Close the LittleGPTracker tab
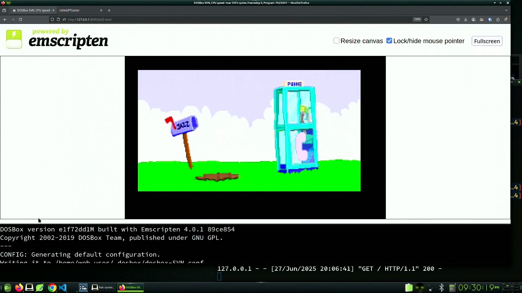Viewport: 522px width, 293px height. (101, 10)
